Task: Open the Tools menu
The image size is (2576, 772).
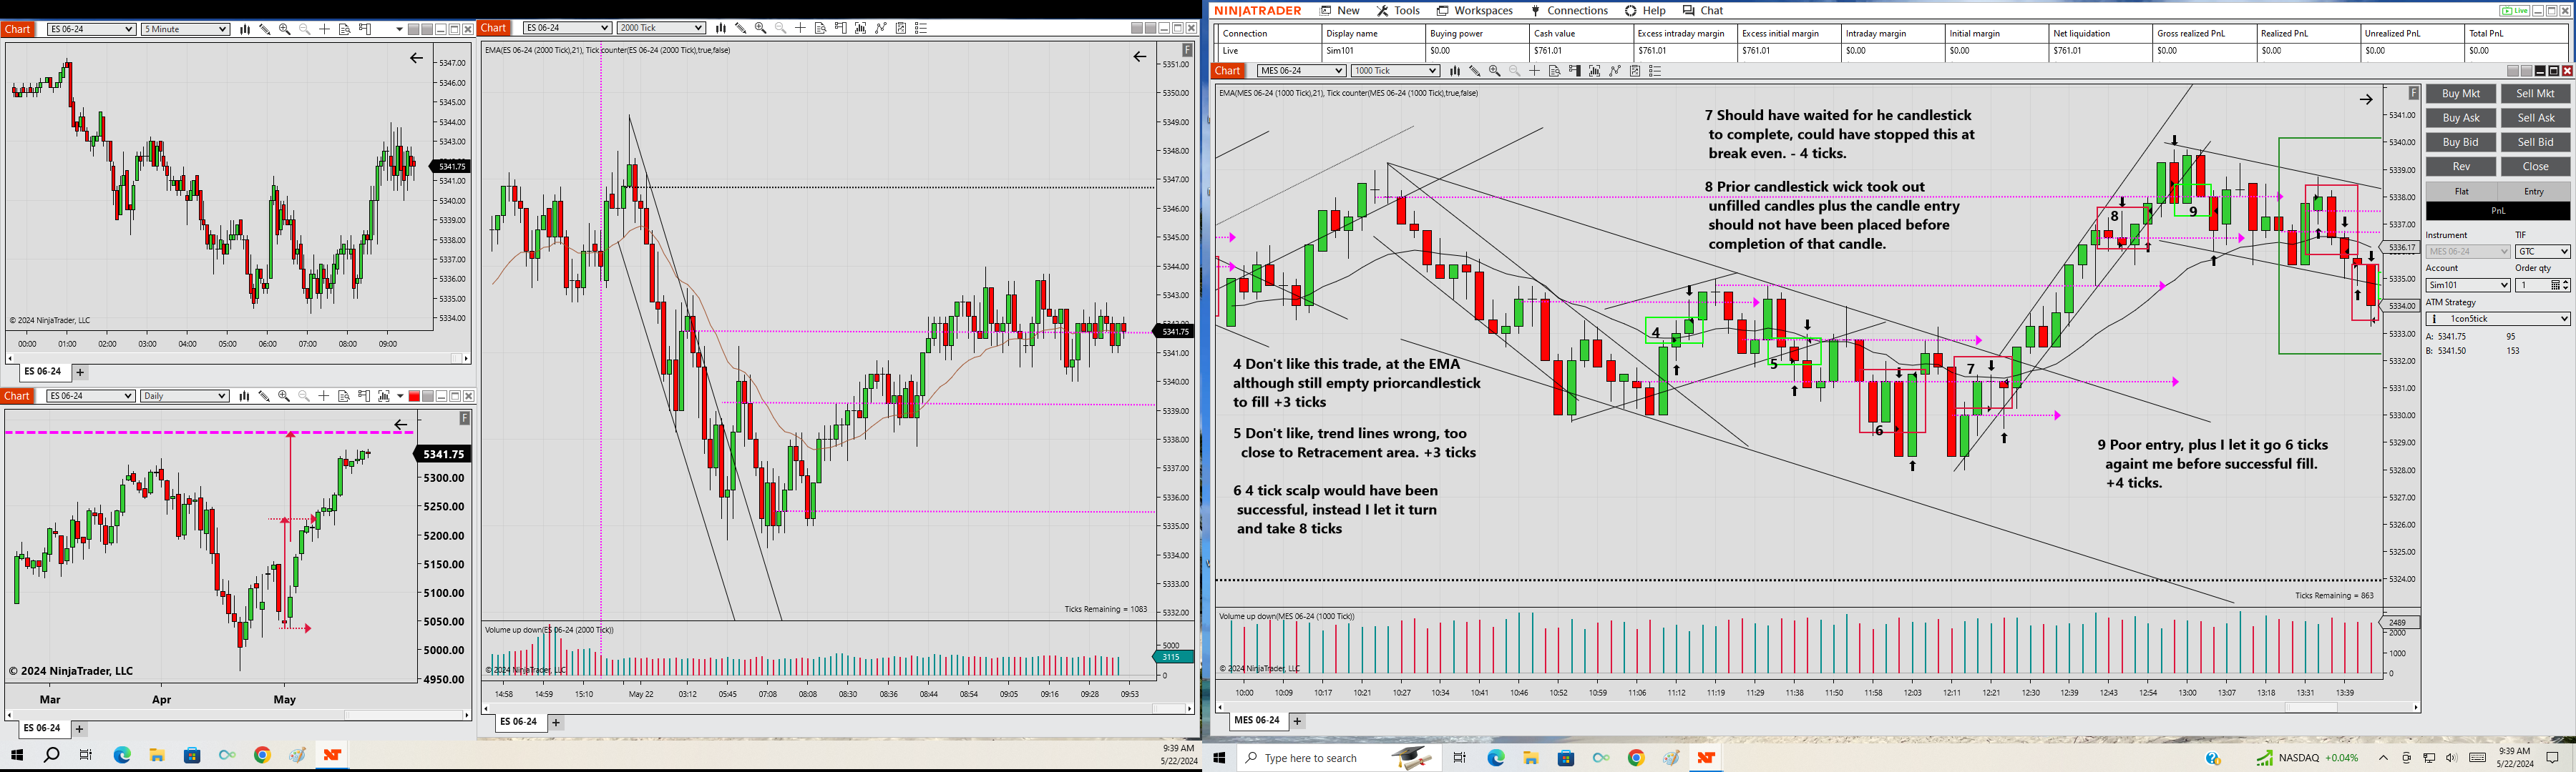Action: (x=1398, y=11)
